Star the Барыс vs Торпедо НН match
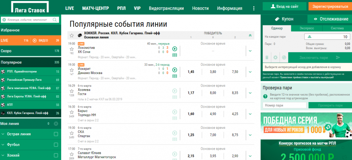 [x=71, y=112]
